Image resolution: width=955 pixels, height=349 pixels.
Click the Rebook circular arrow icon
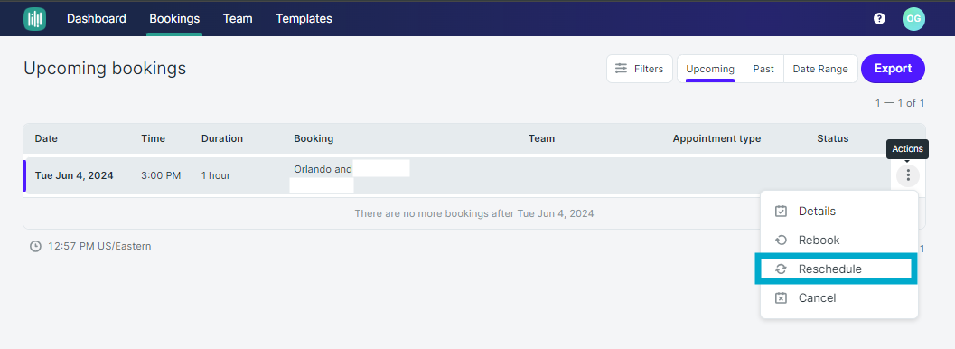[x=781, y=240]
